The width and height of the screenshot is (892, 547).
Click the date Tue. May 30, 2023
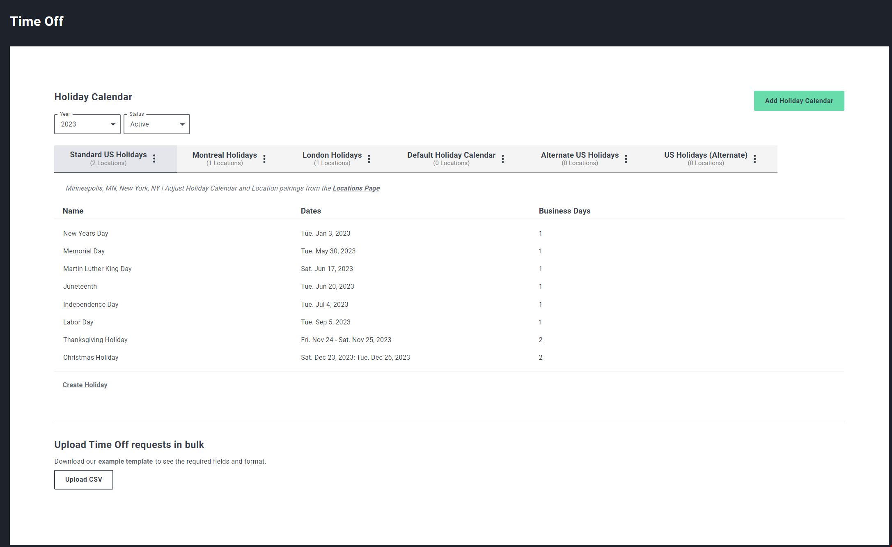point(328,251)
